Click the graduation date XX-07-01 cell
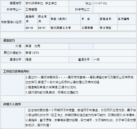 [115, 4]
